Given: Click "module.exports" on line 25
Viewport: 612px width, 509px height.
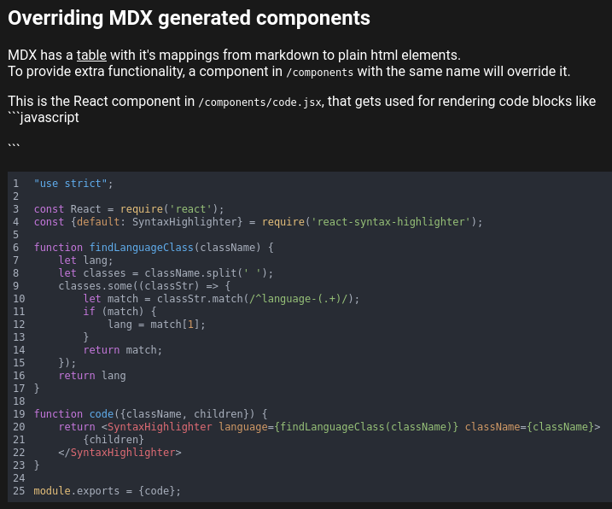Looking at the screenshot, I should point(77,491).
